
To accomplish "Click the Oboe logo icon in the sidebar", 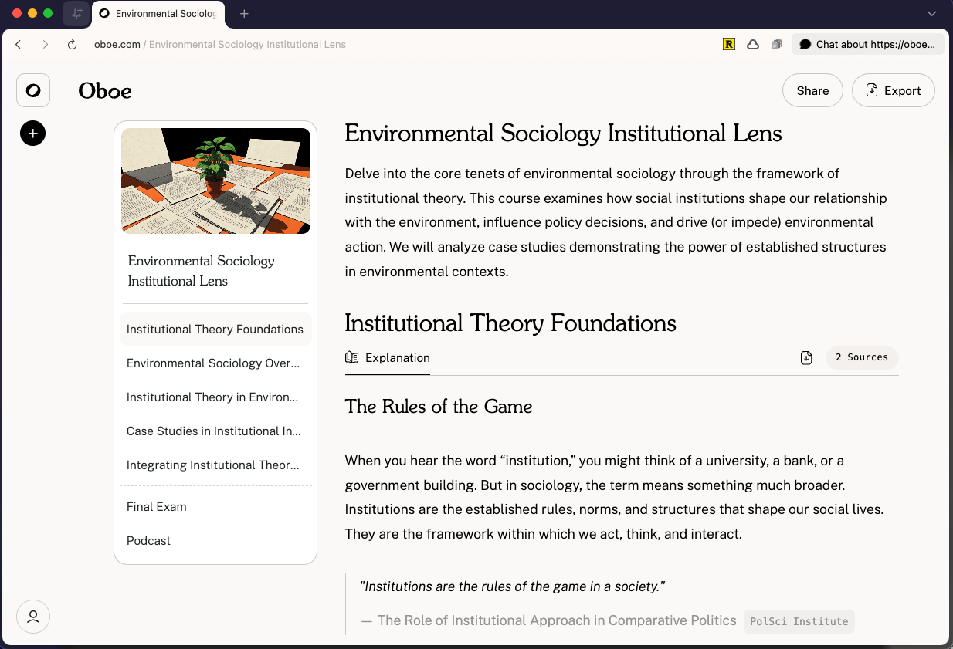I will 32,90.
